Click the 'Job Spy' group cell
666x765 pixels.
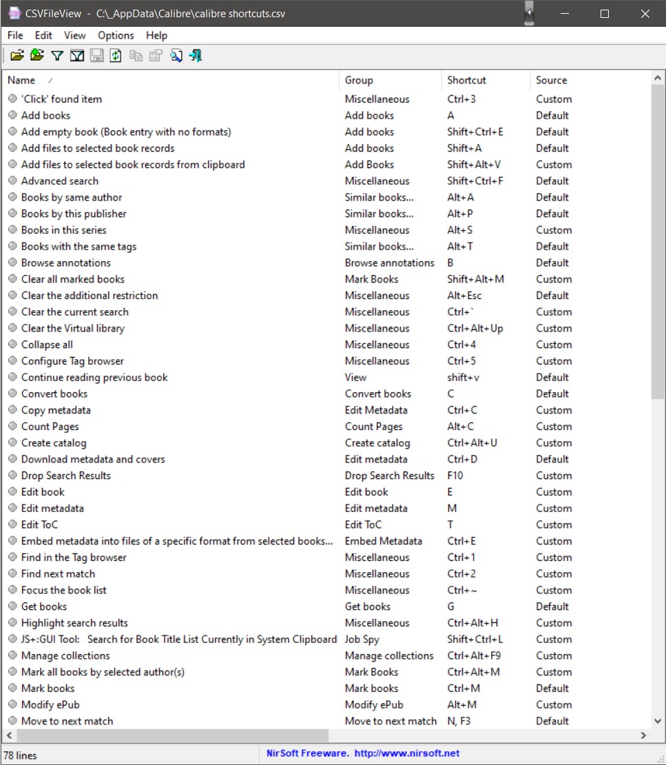[x=362, y=639]
